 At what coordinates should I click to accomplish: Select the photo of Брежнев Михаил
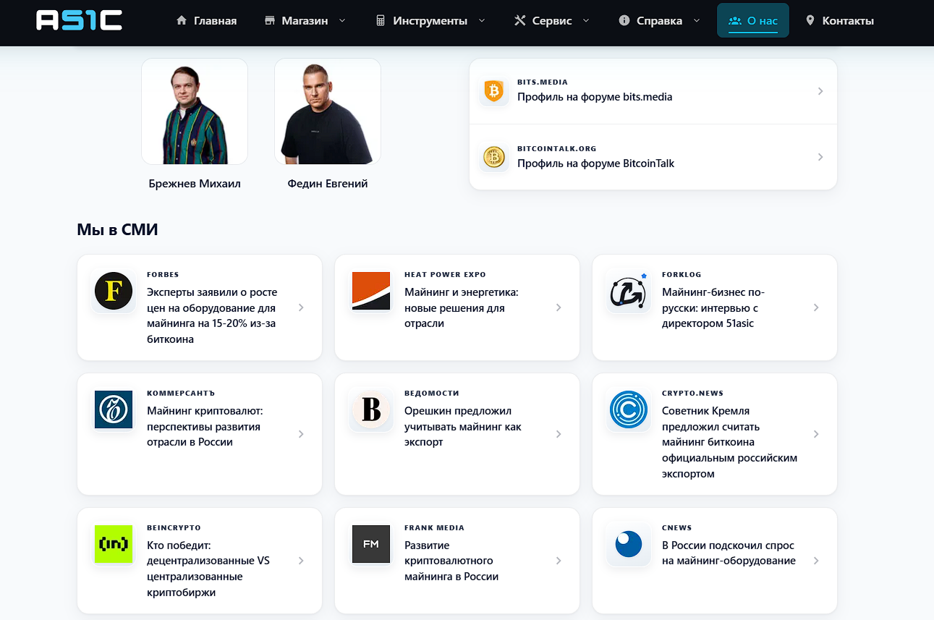click(195, 111)
